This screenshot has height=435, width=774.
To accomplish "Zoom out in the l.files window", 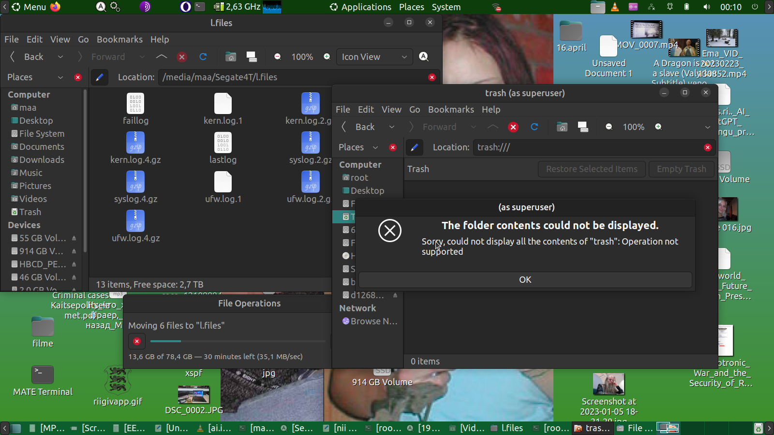I will (278, 57).
